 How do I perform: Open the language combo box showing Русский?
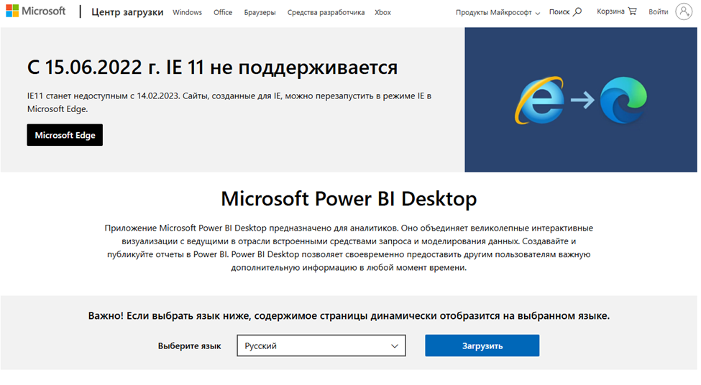(x=321, y=345)
